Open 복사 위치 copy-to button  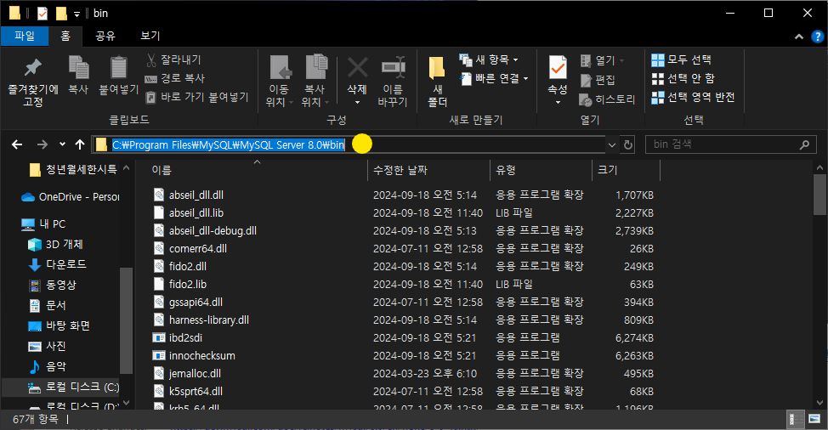coord(315,82)
